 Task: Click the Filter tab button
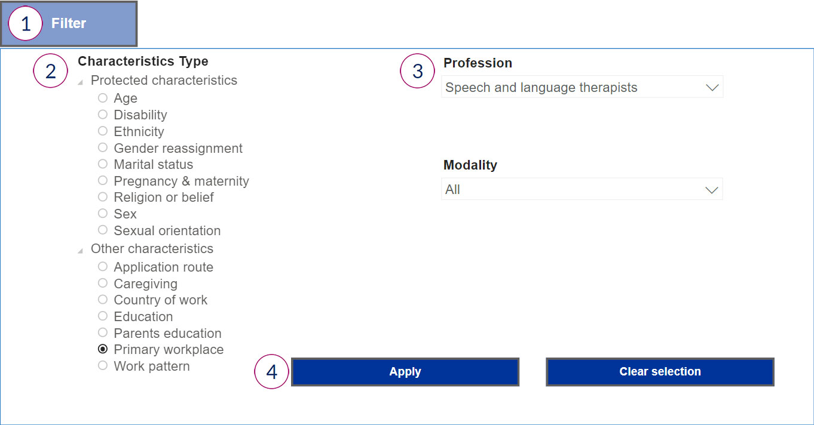click(x=69, y=24)
